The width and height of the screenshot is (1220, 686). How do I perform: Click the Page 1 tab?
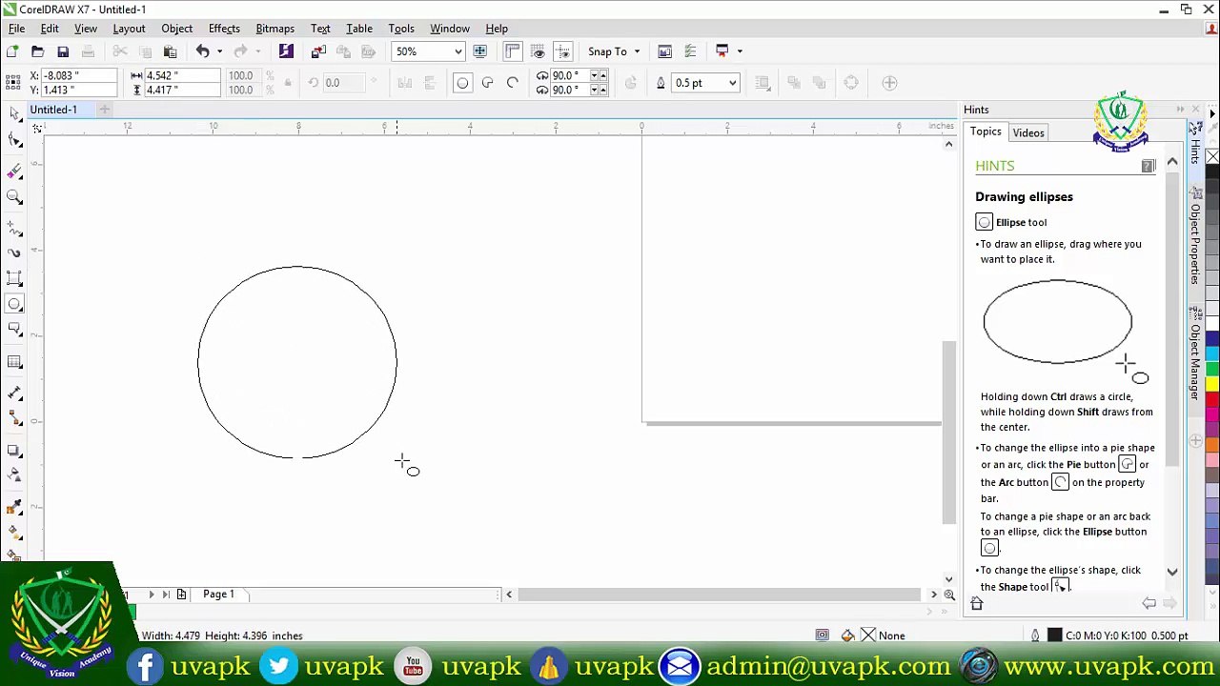pos(218,594)
